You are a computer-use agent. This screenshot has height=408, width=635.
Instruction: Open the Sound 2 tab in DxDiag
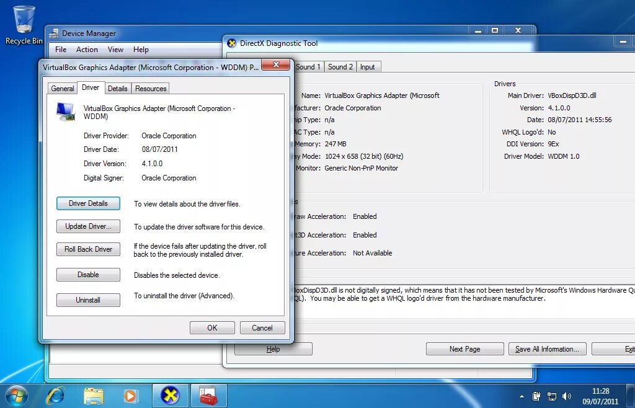[340, 66]
